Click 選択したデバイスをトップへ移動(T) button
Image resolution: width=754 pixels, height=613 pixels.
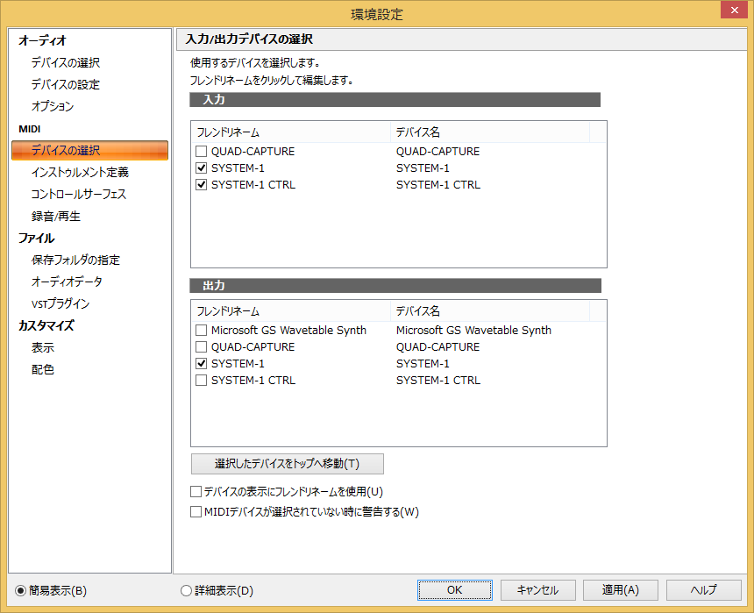(287, 464)
